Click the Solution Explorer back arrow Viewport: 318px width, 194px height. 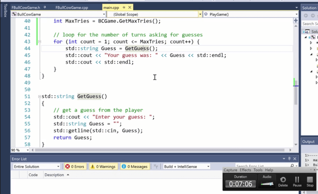click(x=306, y=15)
